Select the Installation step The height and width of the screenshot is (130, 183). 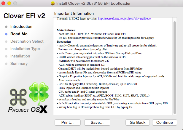tap(20, 56)
